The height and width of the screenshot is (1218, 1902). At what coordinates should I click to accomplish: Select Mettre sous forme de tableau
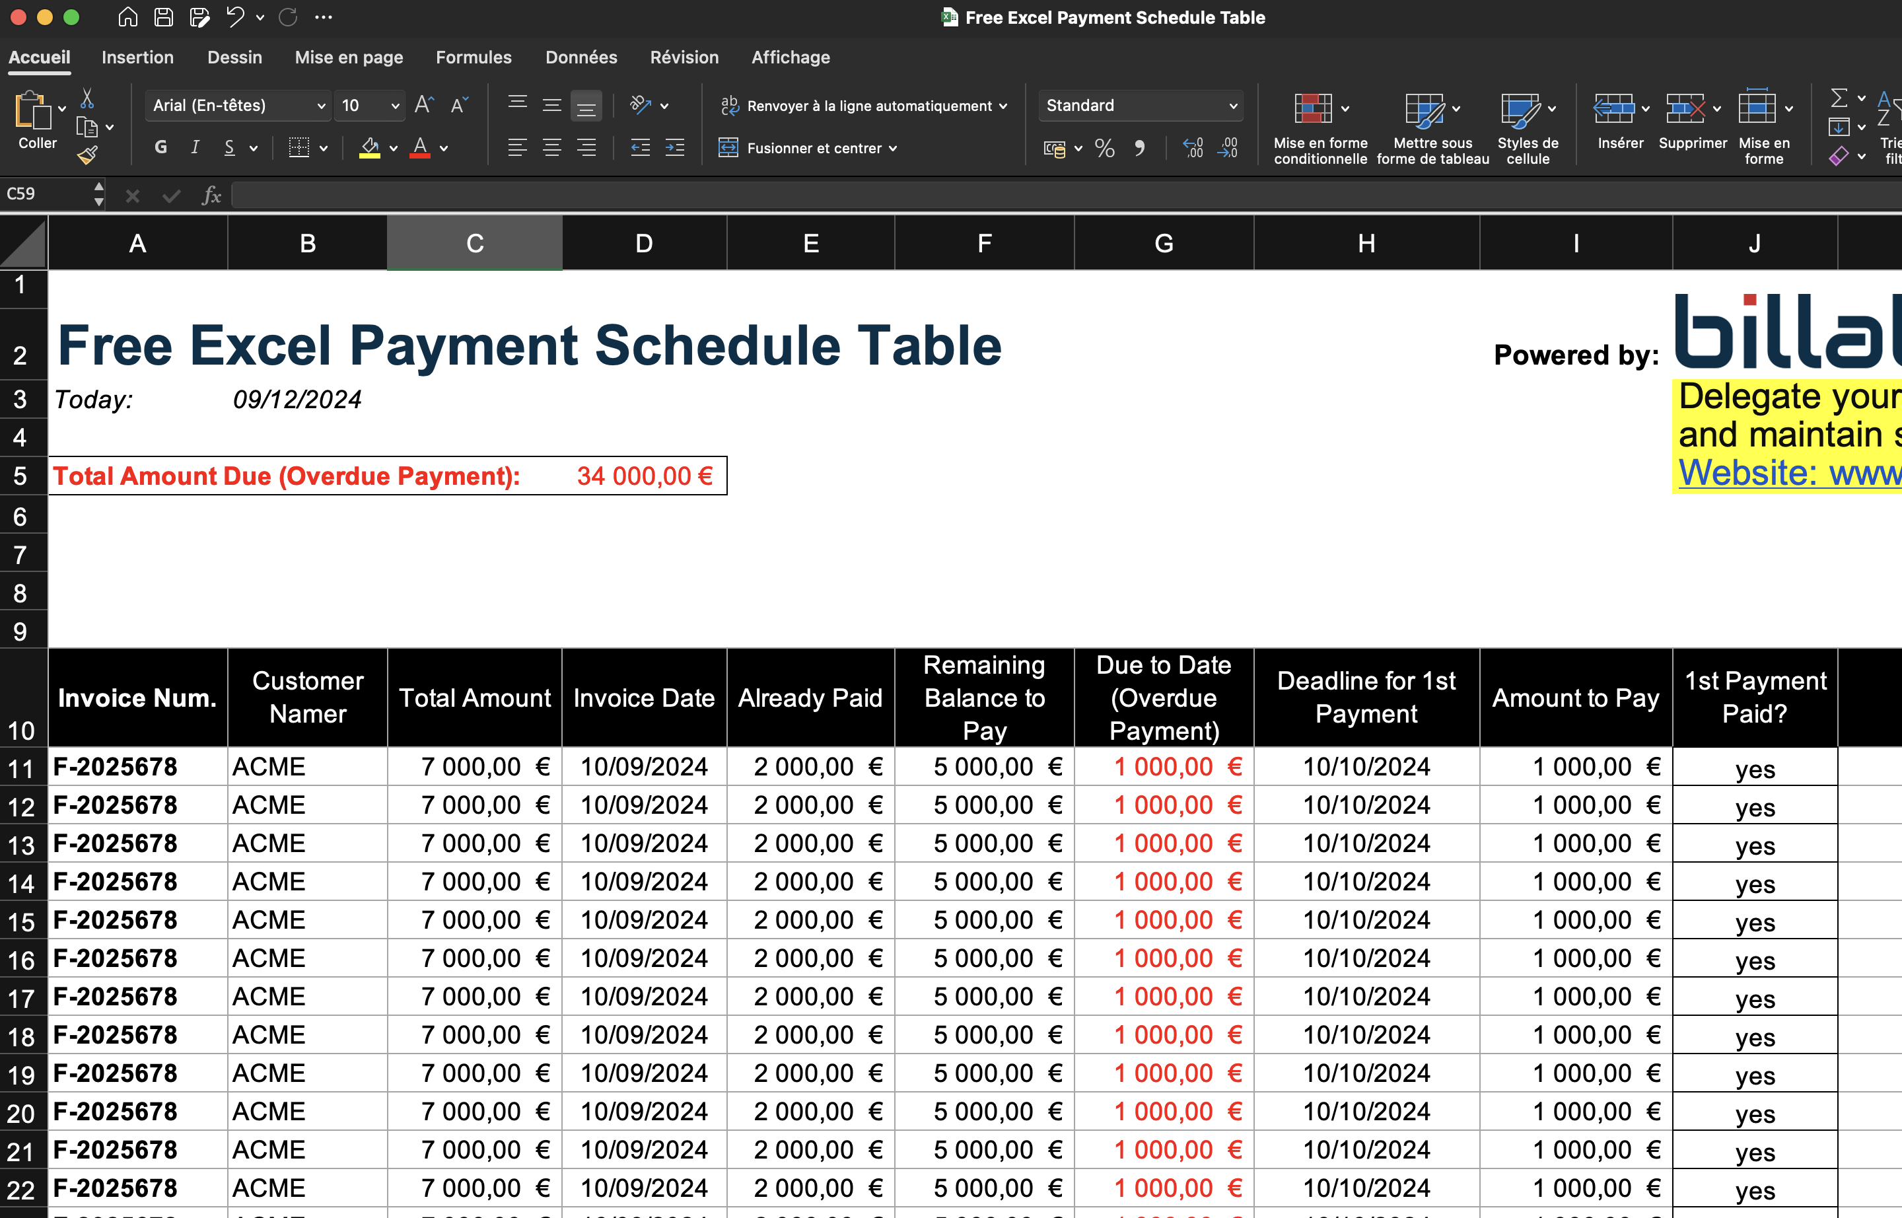1431,127
